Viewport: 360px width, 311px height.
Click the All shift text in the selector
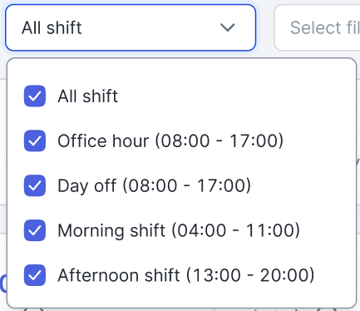coord(52,27)
